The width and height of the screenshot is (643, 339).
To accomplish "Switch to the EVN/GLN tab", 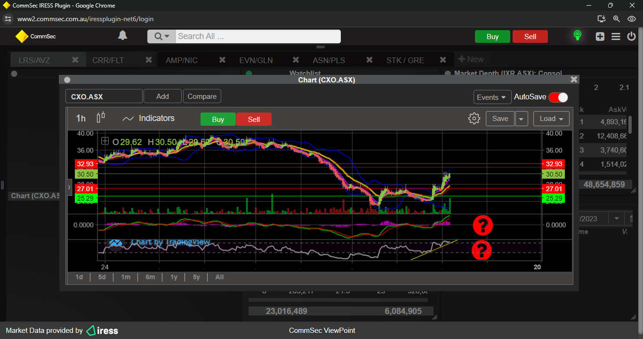I will click(256, 60).
